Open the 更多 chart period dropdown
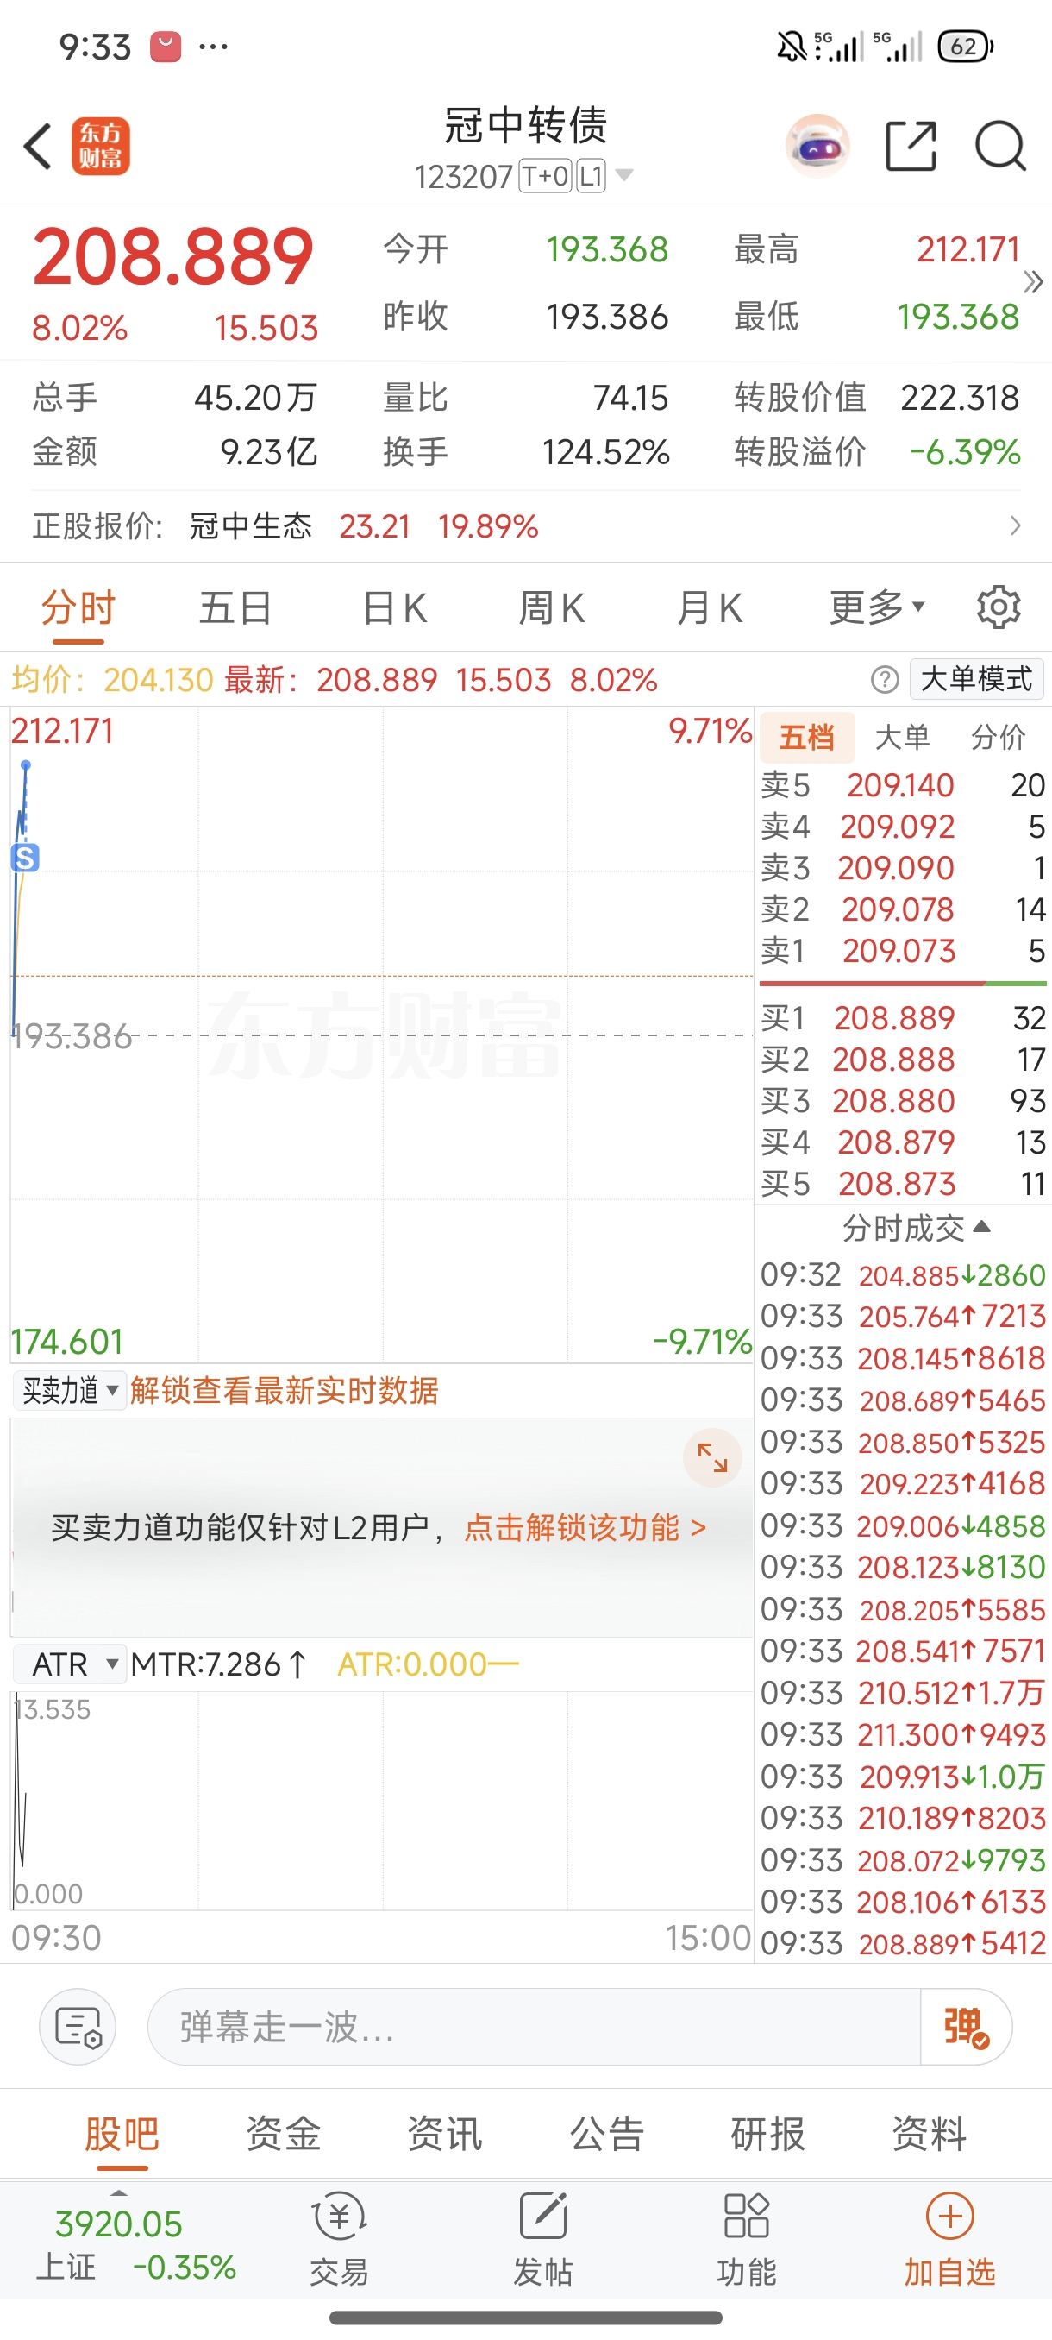 pyautogui.click(x=877, y=607)
